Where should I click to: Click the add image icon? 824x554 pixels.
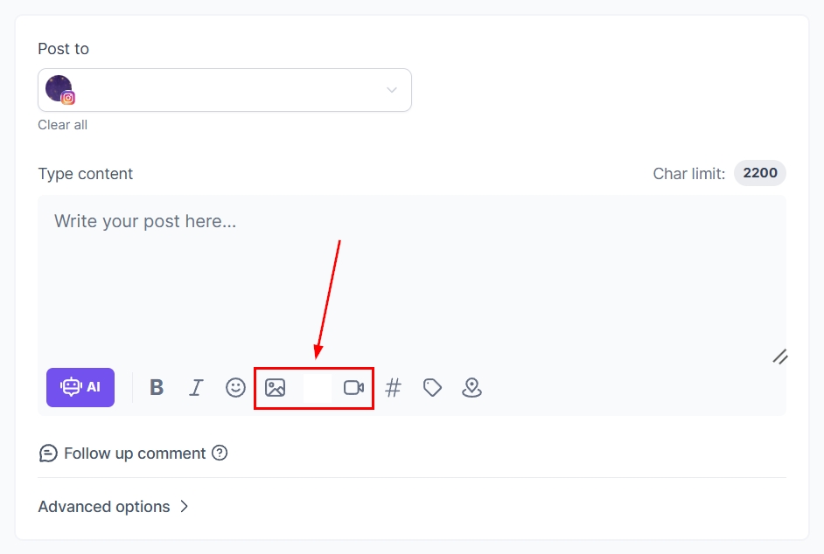276,387
